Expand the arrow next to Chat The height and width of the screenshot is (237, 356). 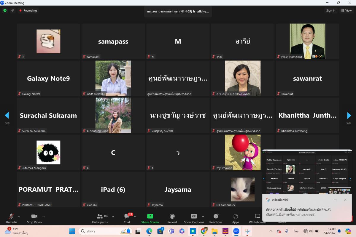coord(135,216)
